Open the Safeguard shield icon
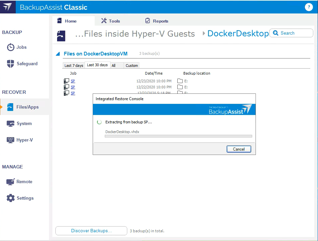Screen dimensions: 318x241 [x=11, y=64]
